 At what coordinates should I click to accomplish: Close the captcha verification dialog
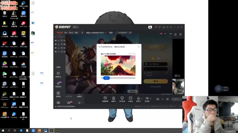coord(139,47)
